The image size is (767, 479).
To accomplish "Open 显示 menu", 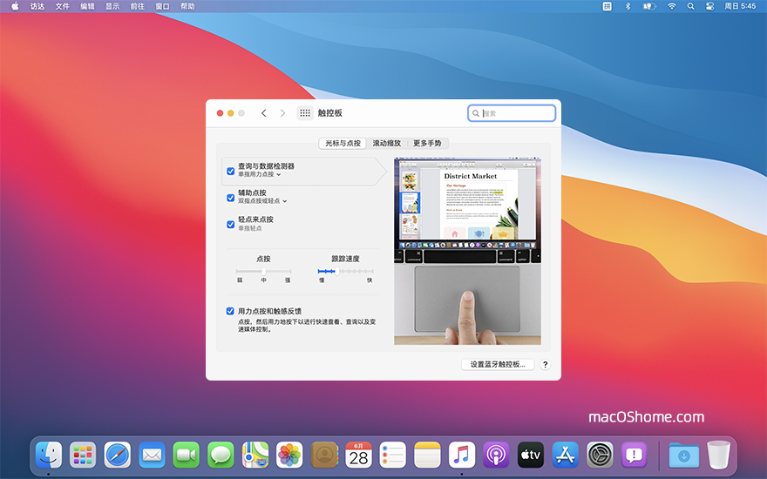I will coord(112,6).
